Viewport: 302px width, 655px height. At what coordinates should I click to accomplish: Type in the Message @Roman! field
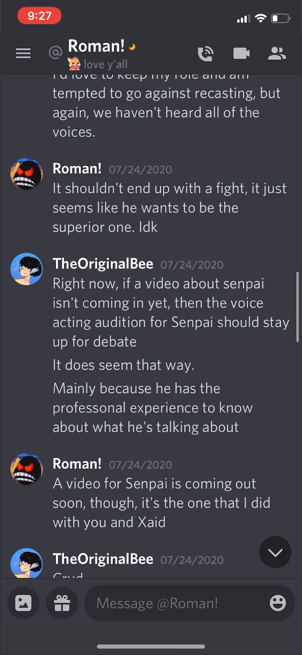coord(176,603)
